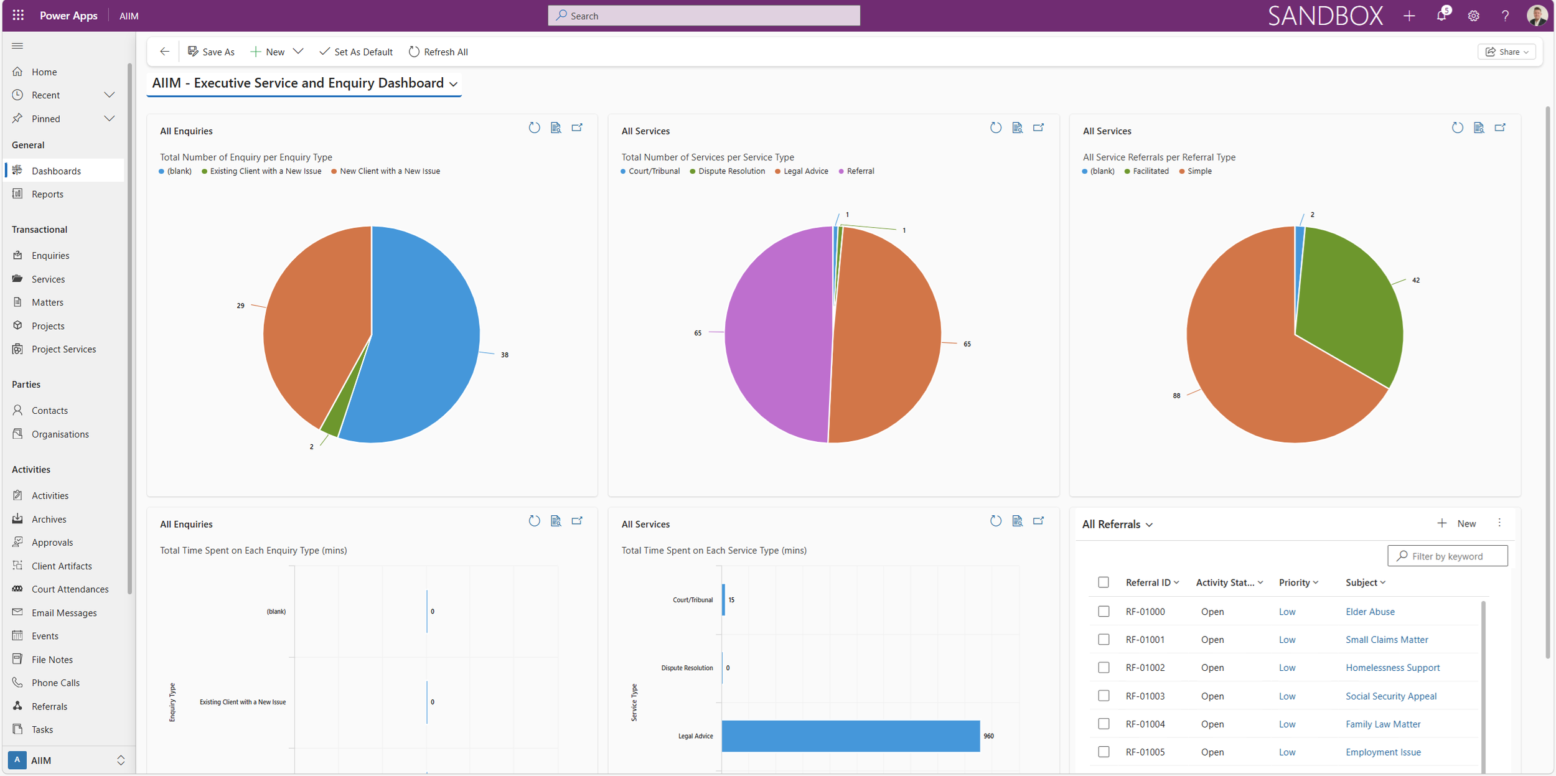Open the dashboard title selector dropdown

point(454,84)
